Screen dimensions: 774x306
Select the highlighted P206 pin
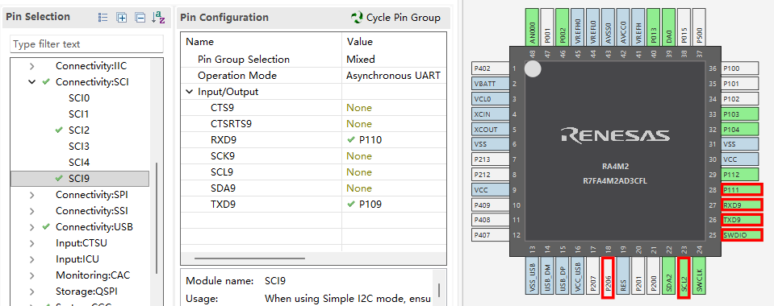[608, 278]
